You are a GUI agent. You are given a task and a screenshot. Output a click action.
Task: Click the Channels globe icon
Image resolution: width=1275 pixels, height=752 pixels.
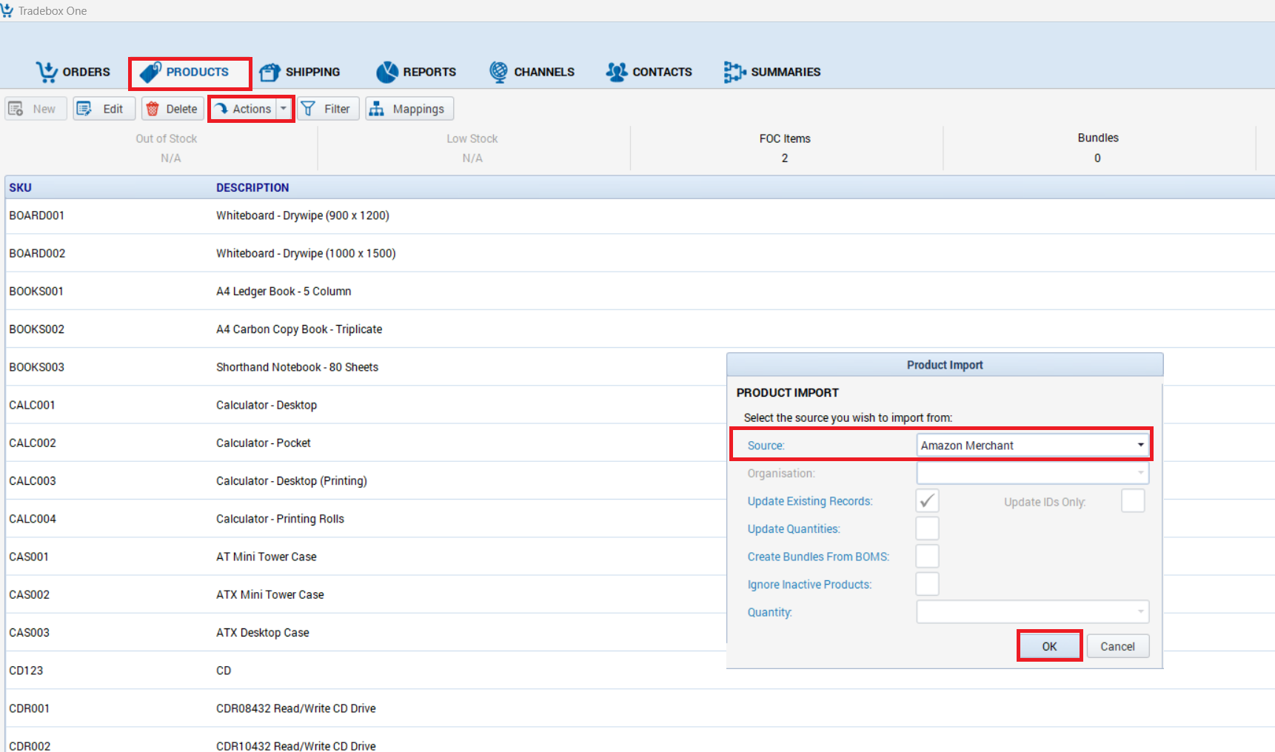click(x=498, y=72)
